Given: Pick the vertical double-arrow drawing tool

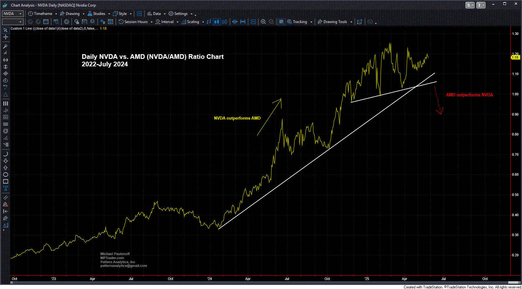Looking at the screenshot, I should pyautogui.click(x=5, y=67).
